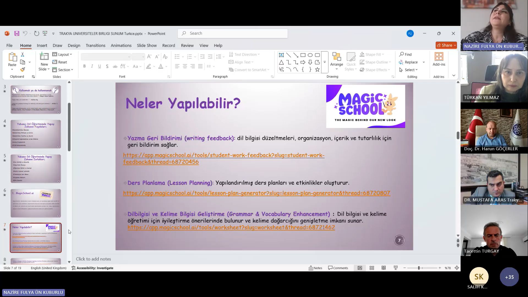Expand the Layout dropdown

coord(62,55)
